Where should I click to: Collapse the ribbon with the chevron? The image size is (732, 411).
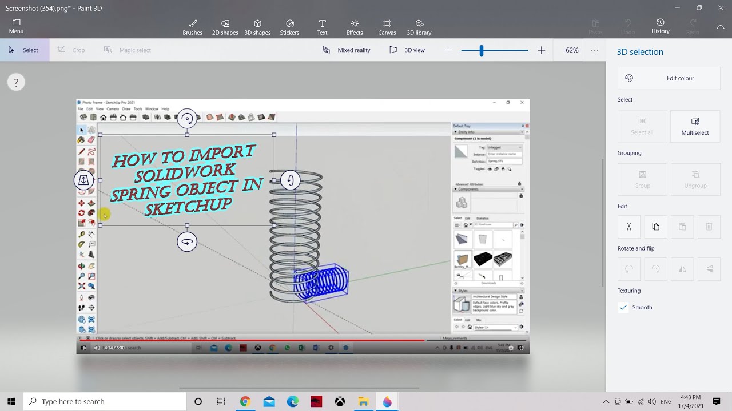(720, 27)
